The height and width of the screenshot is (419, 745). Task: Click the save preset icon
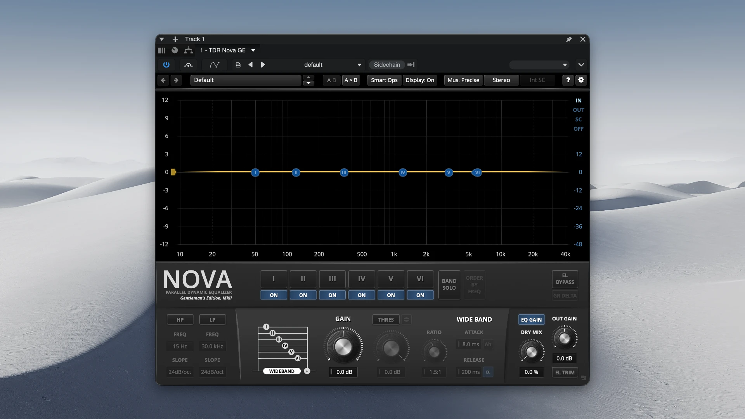238,65
